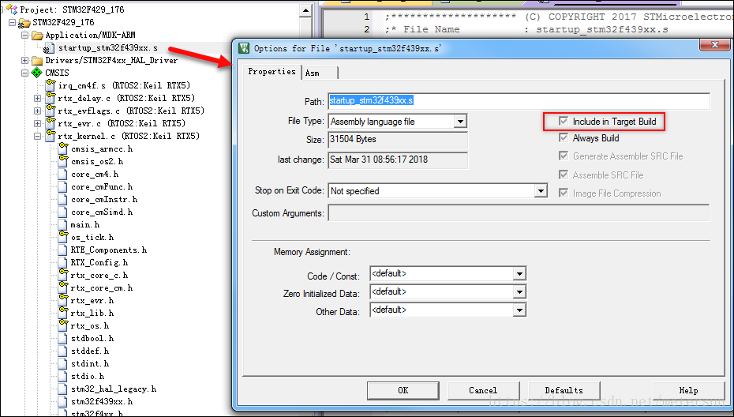Click the rtx_lib.h header icon
Image resolution: width=734 pixels, height=417 pixels.
pos(62,313)
